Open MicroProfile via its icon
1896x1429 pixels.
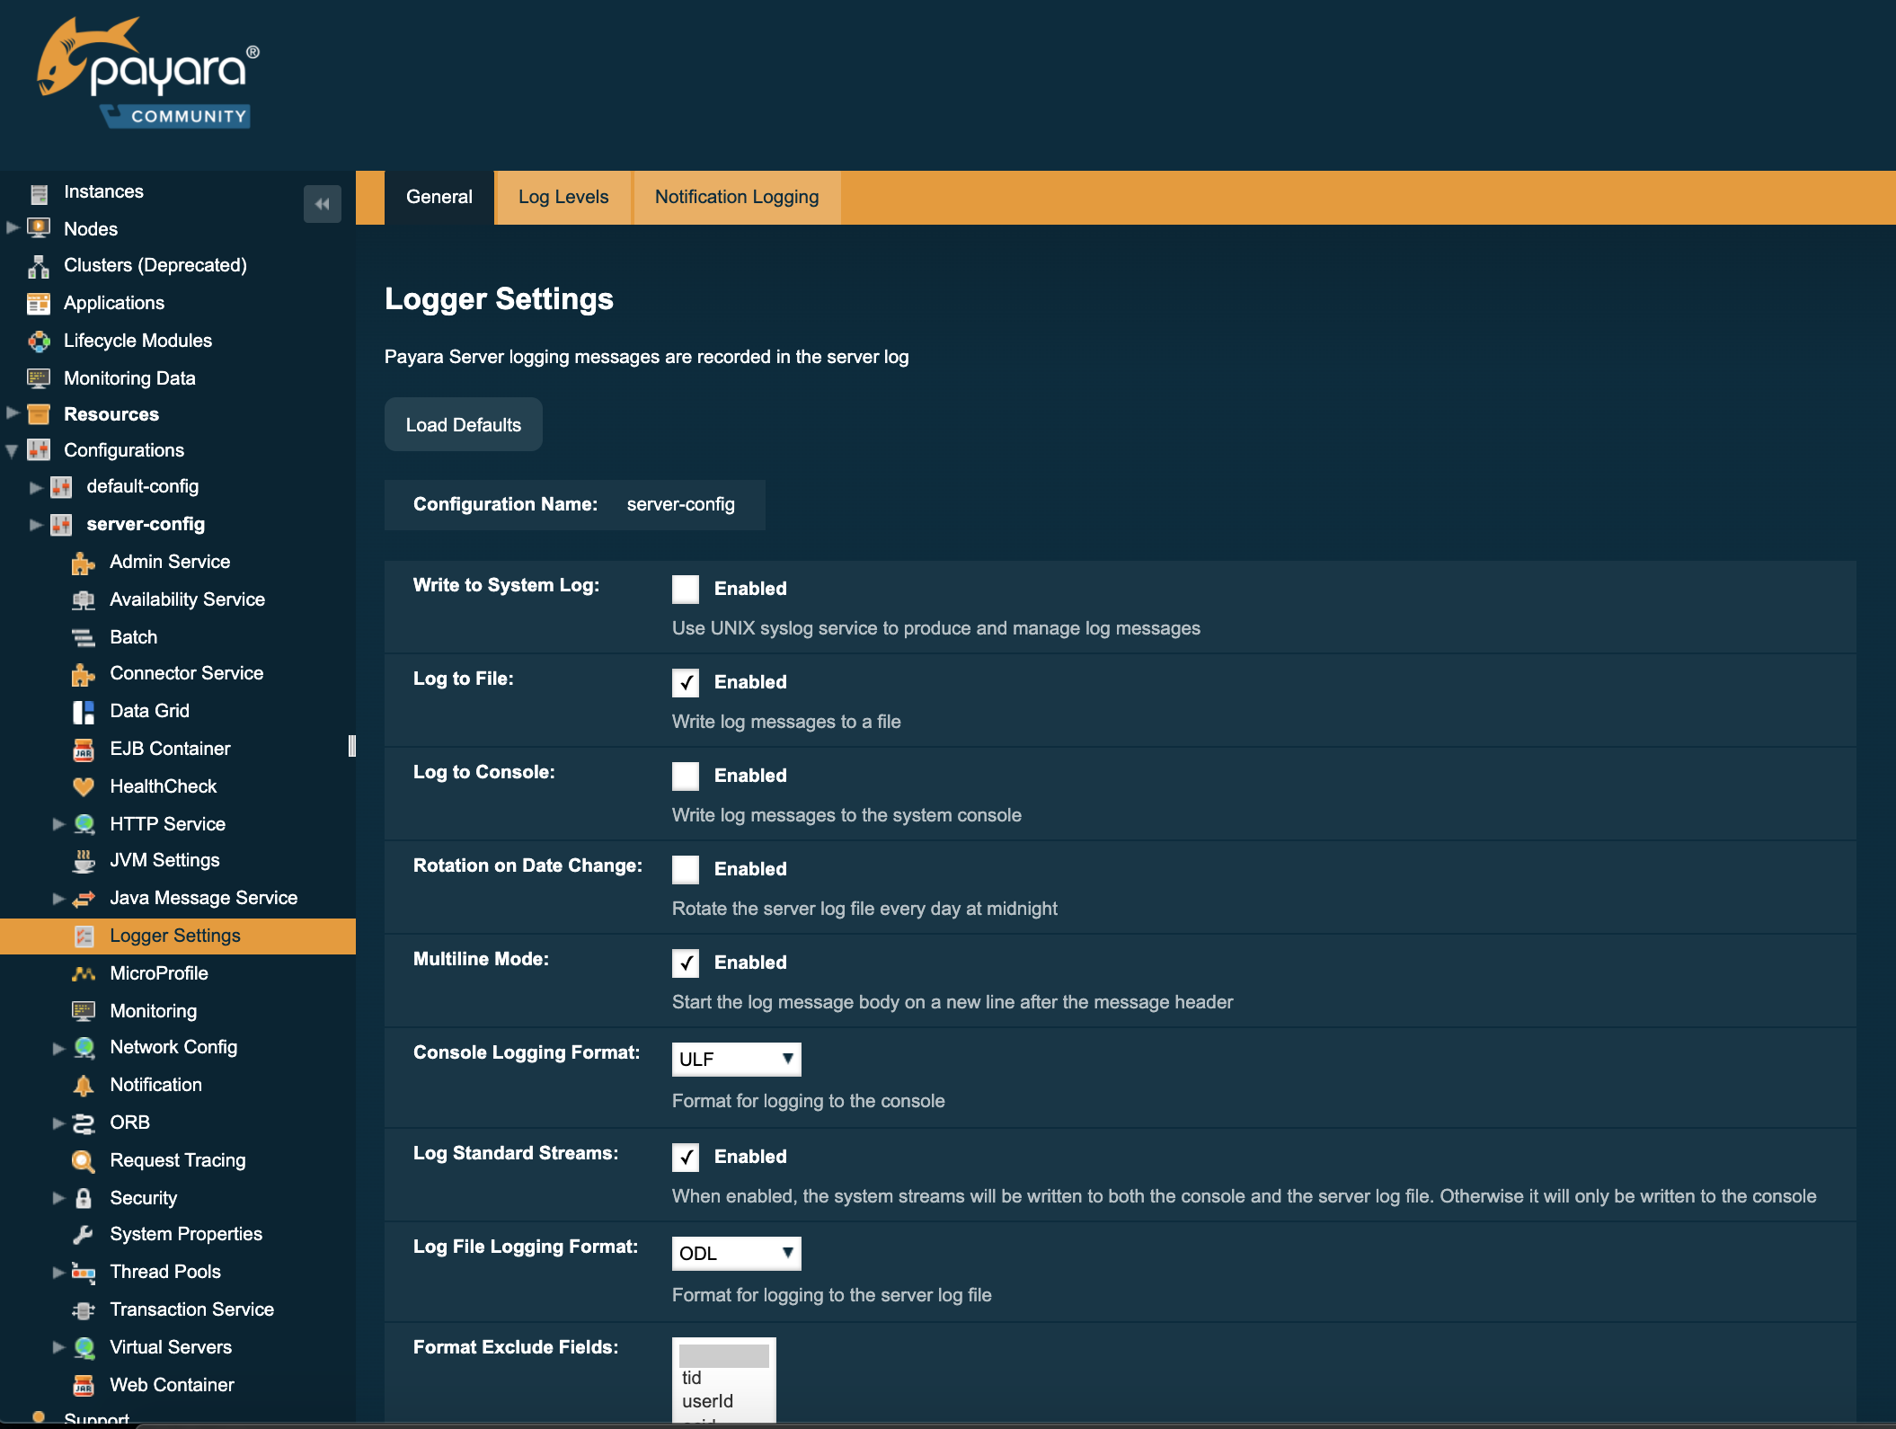point(84,973)
